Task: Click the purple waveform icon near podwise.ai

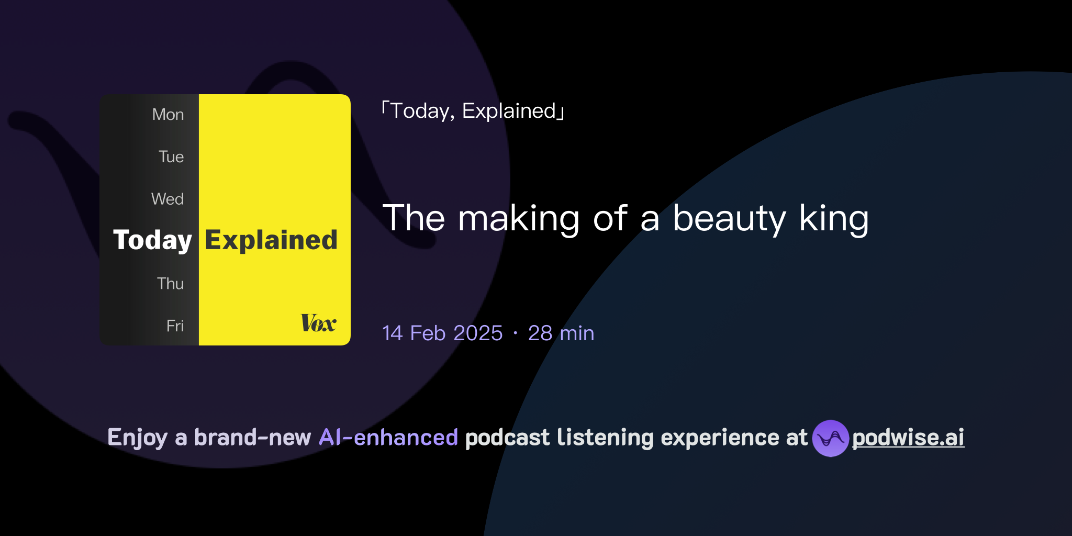Action: click(x=832, y=439)
